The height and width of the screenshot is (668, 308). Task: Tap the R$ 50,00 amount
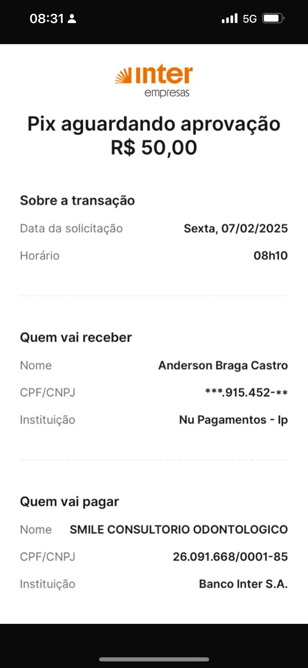[154, 148]
